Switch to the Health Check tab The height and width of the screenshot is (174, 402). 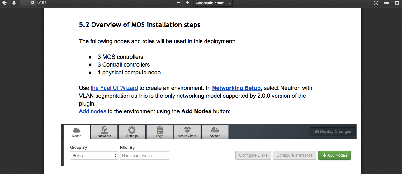[187, 132]
